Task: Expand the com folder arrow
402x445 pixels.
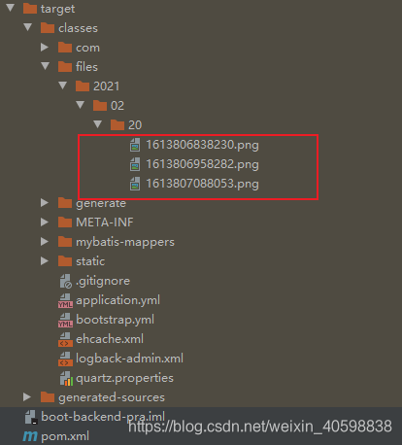Action: click(x=45, y=48)
